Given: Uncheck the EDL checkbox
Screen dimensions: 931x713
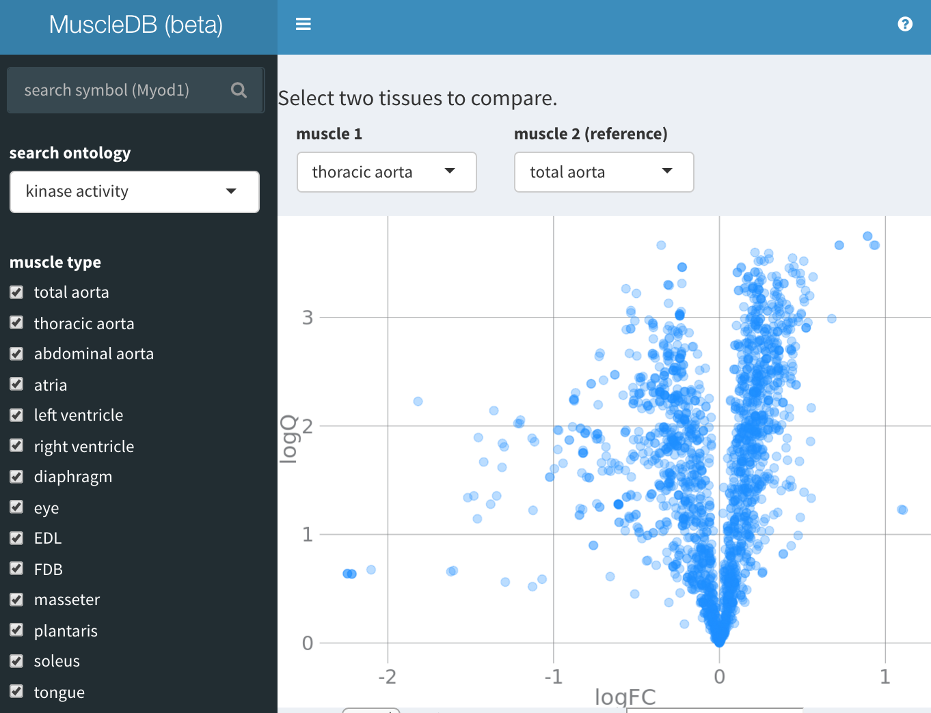Looking at the screenshot, I should [x=17, y=538].
